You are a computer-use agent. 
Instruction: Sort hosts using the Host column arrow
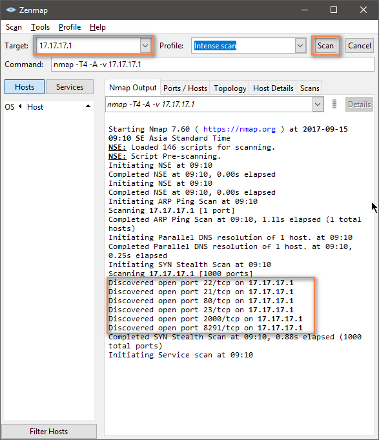88,106
